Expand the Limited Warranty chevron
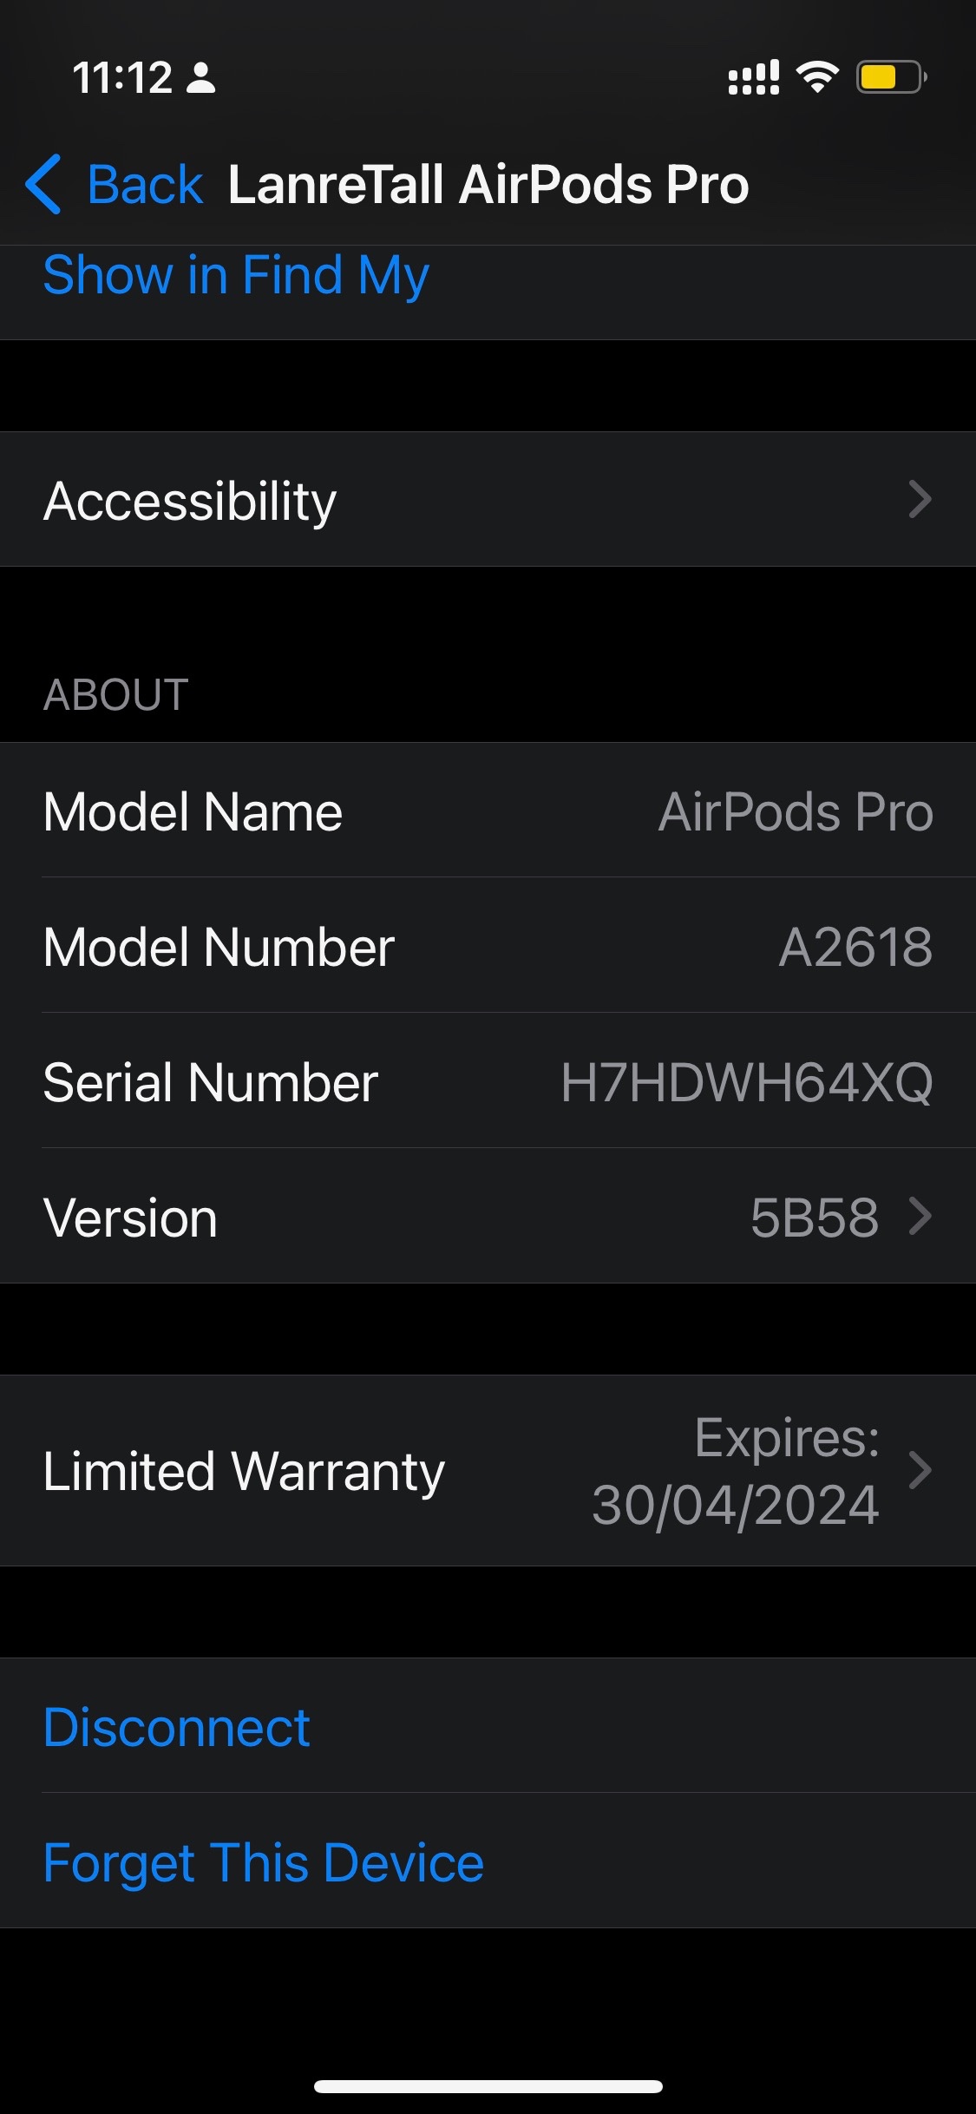Screen dimensions: 976x2114 tap(920, 1470)
